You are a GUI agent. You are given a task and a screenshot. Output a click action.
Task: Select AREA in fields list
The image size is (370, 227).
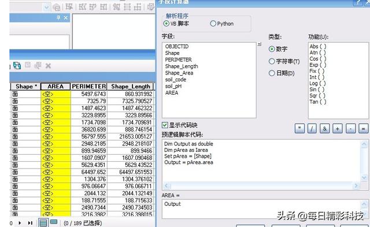(x=172, y=92)
